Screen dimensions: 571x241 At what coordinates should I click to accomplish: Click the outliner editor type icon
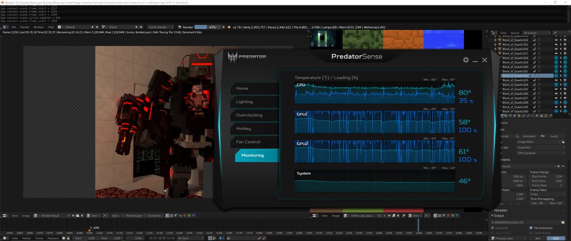click(493, 32)
